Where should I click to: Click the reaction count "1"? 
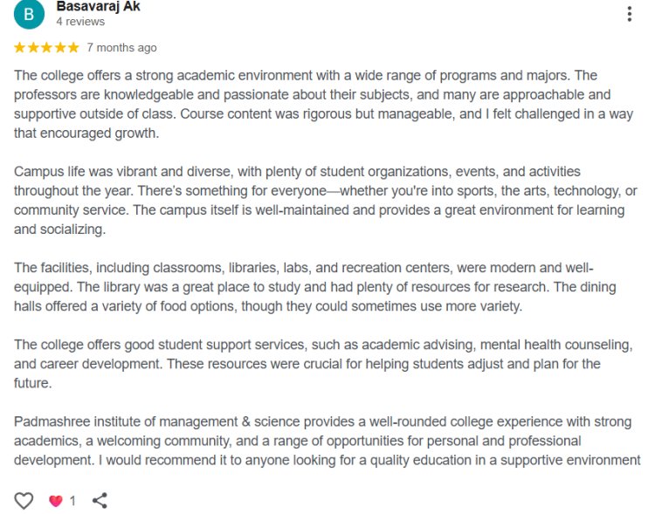[72, 501]
